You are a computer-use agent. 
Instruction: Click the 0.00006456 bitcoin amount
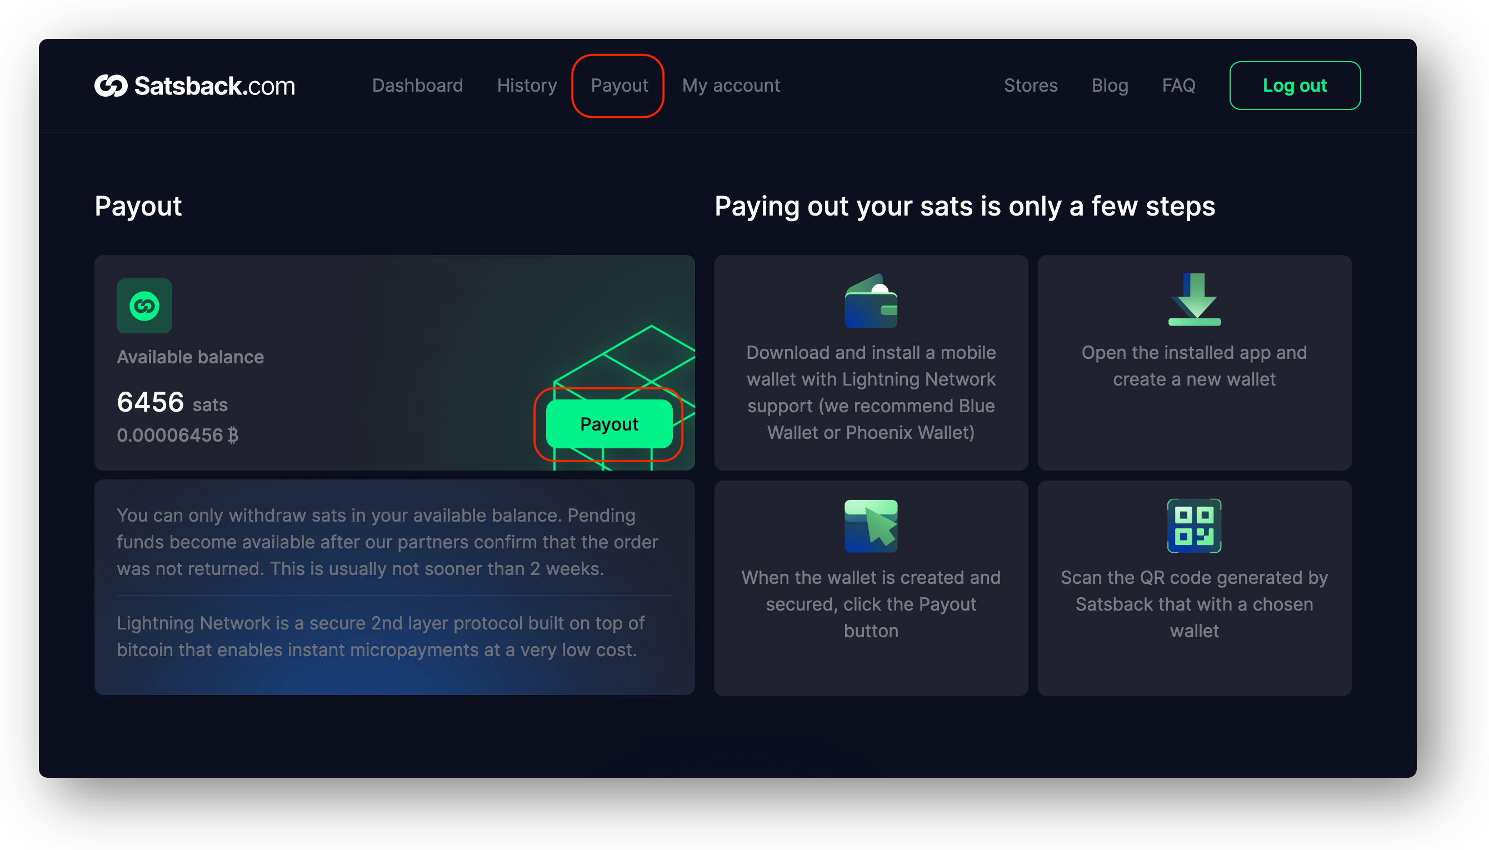[x=177, y=435]
